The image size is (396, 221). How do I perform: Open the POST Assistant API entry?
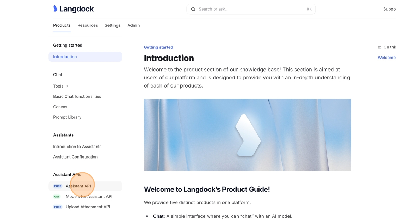pos(78,186)
